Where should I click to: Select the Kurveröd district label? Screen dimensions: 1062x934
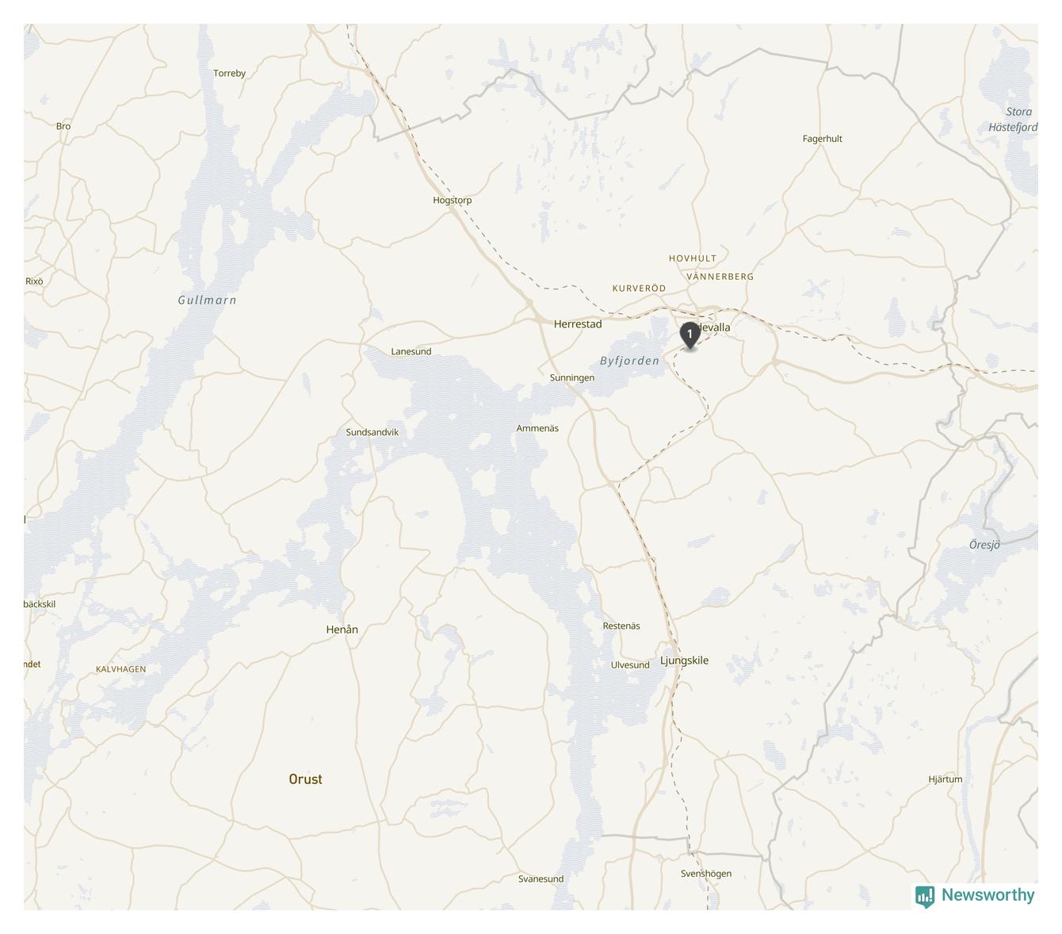pyautogui.click(x=639, y=289)
